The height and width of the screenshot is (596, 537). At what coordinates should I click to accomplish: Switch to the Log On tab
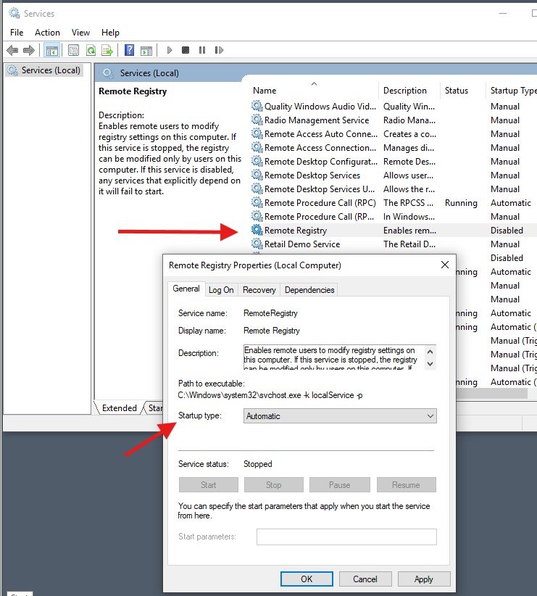click(x=221, y=290)
